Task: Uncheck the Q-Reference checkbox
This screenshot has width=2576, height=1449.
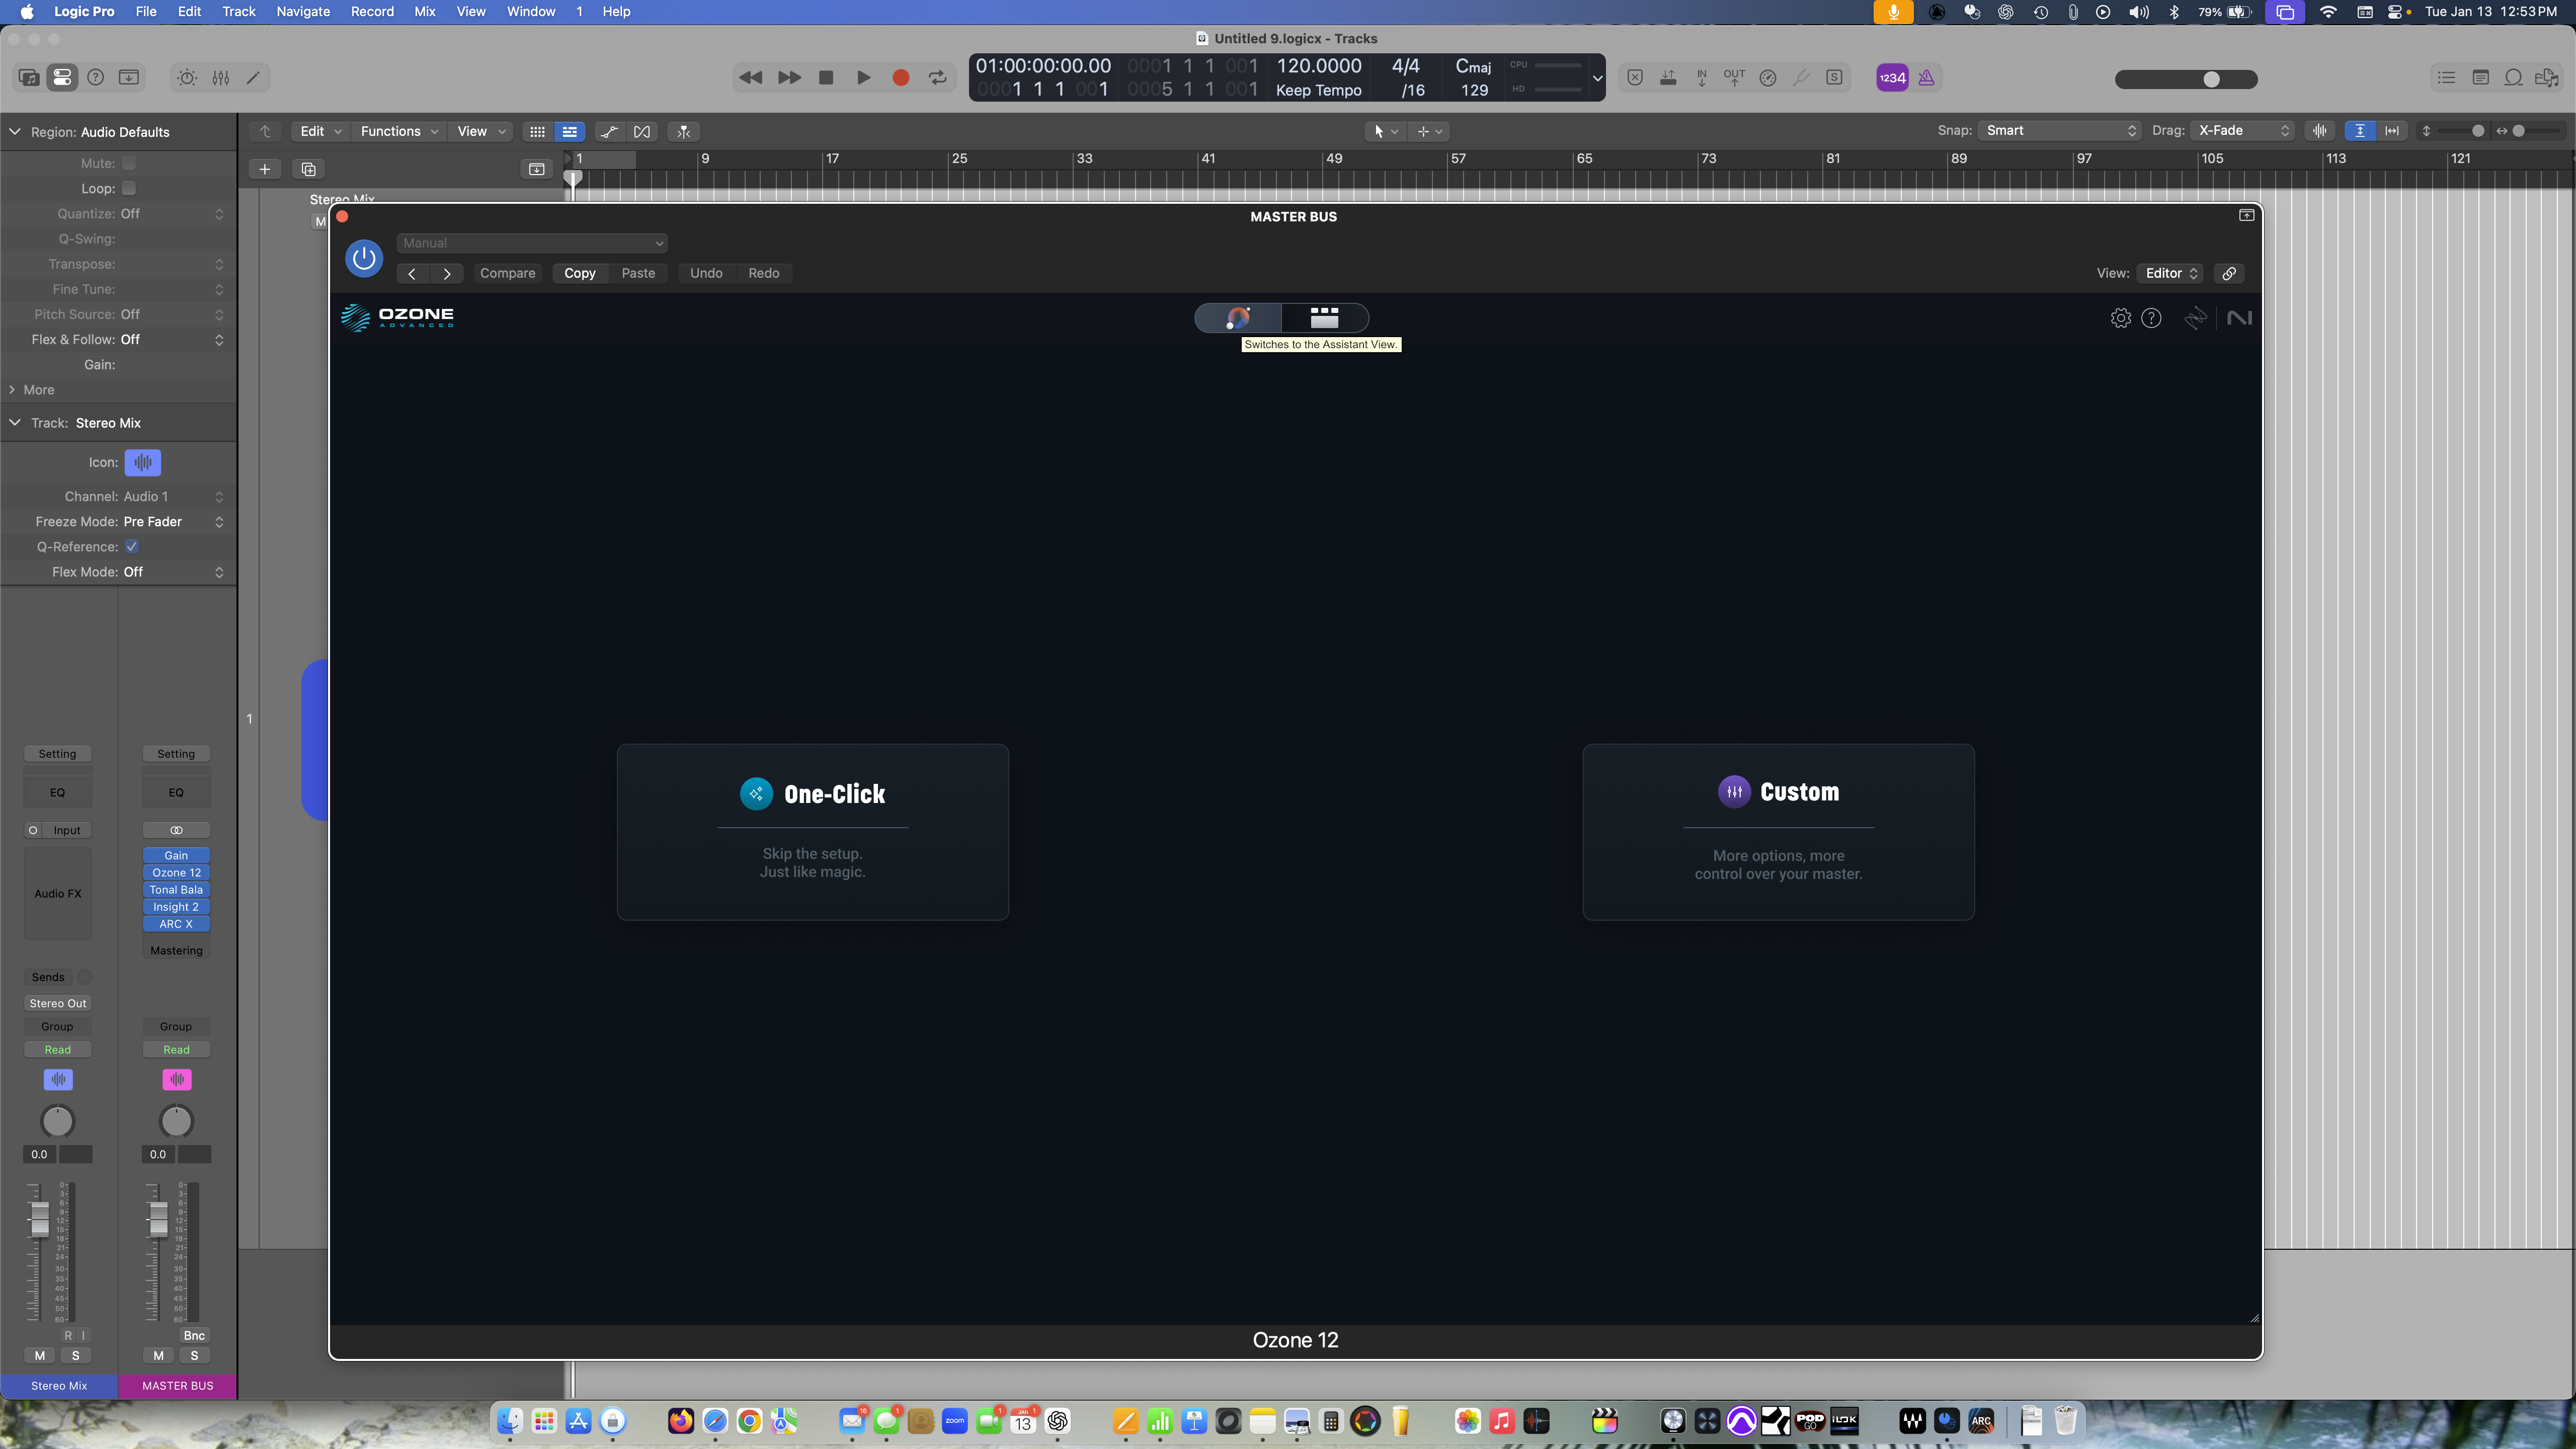Action: pyautogui.click(x=131, y=546)
